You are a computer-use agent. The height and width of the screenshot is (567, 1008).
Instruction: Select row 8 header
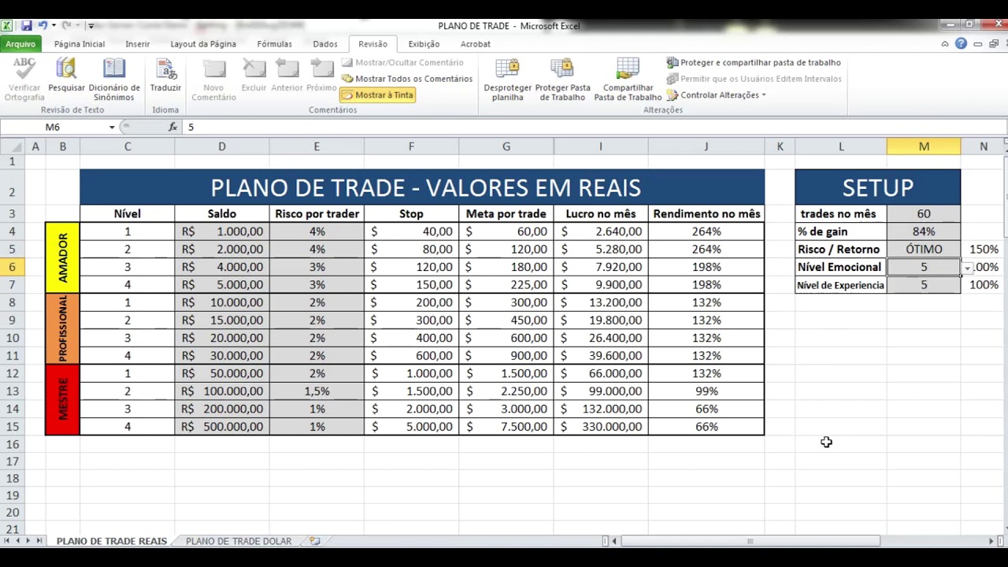click(x=12, y=302)
